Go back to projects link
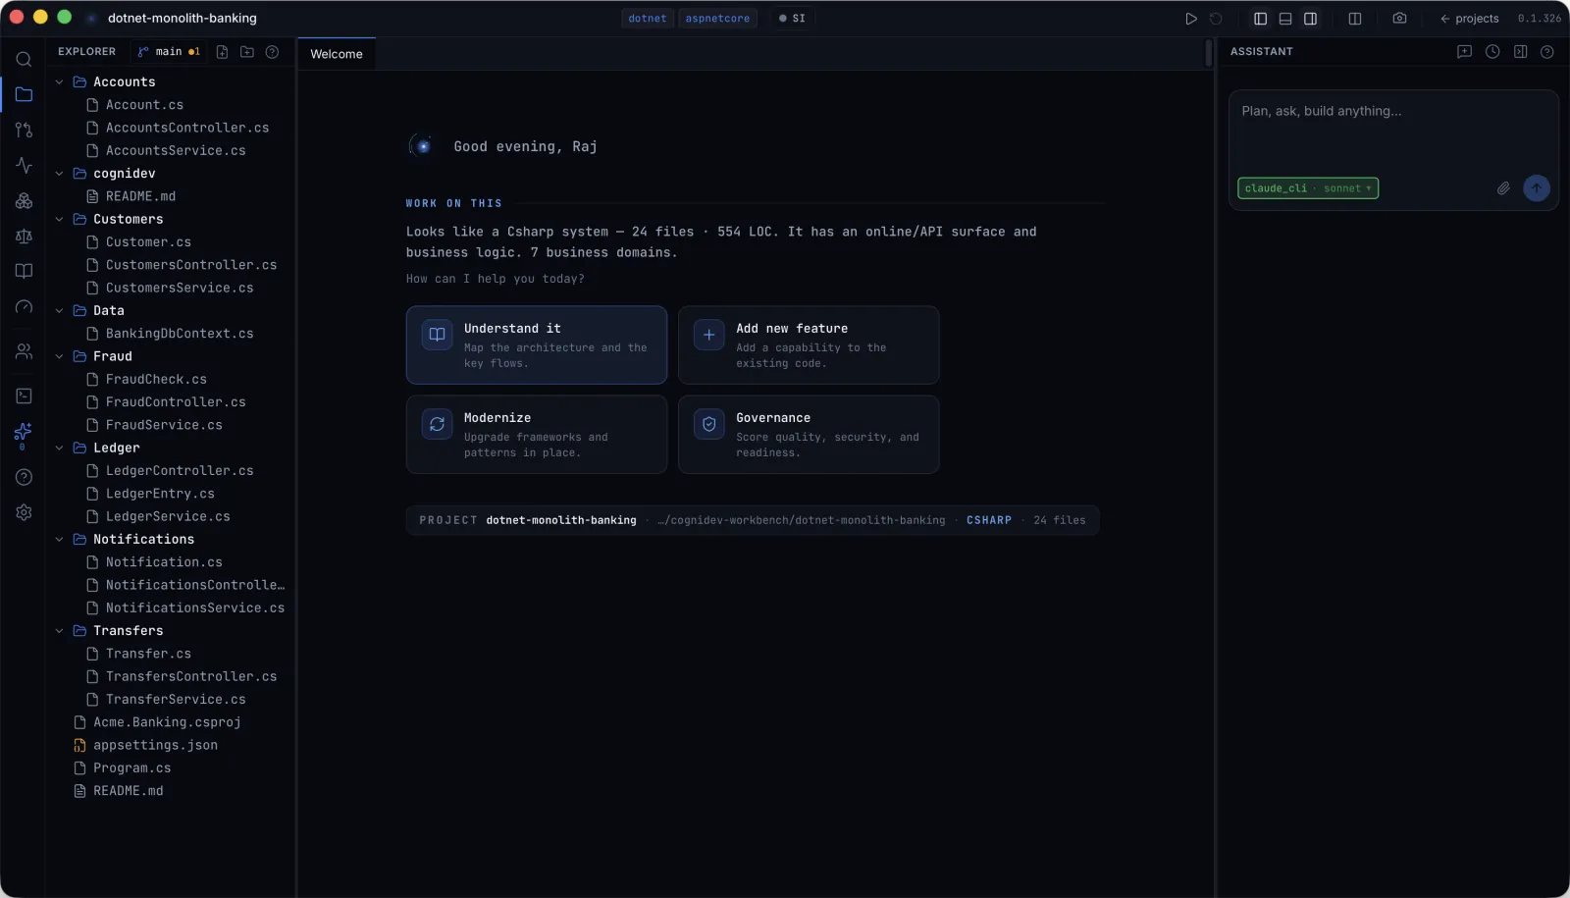The image size is (1570, 898). pos(1469,19)
